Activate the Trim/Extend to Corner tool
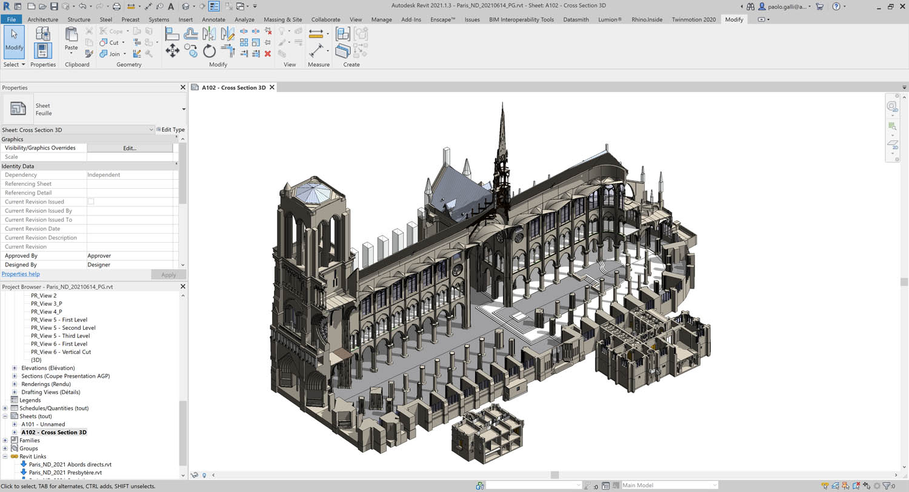This screenshot has width=909, height=492. click(x=228, y=51)
